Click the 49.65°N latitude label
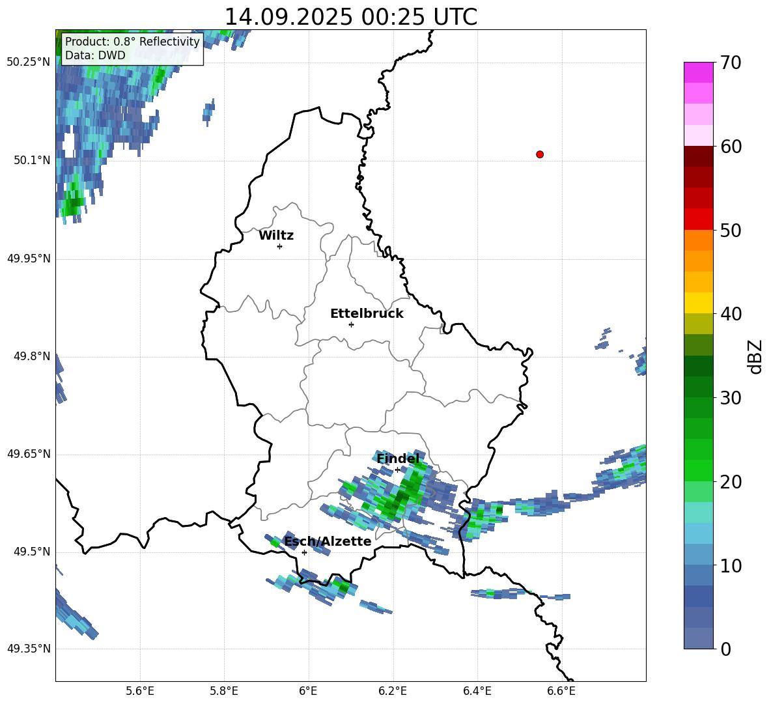Image resolution: width=771 pixels, height=704 pixels. click(x=29, y=453)
